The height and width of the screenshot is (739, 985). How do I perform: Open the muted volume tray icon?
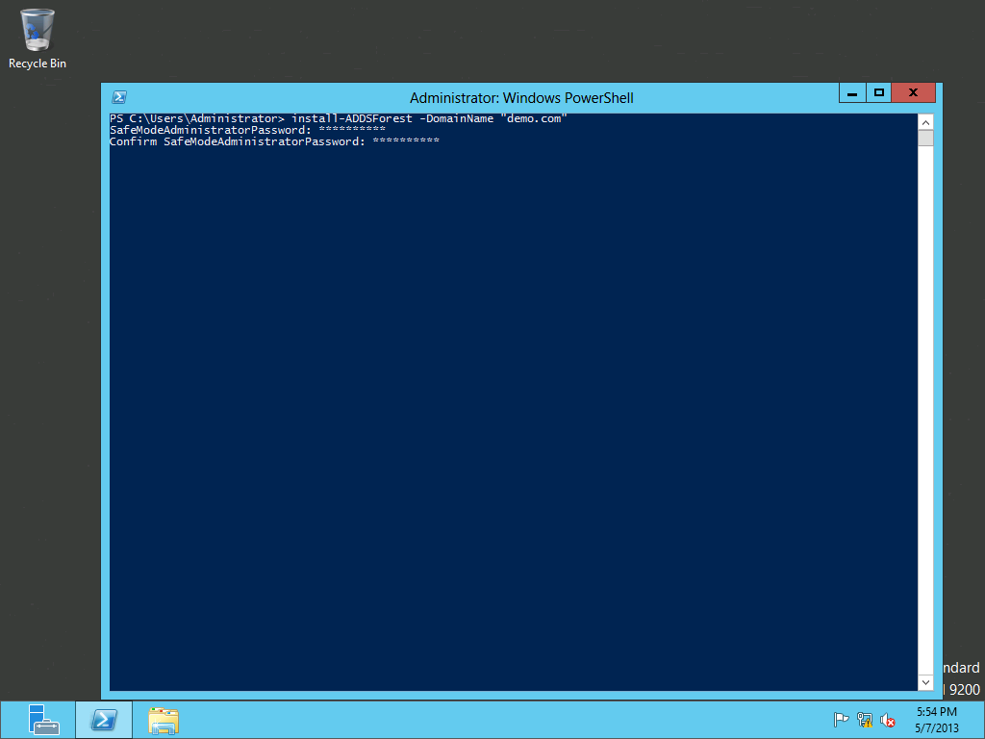[x=887, y=720]
